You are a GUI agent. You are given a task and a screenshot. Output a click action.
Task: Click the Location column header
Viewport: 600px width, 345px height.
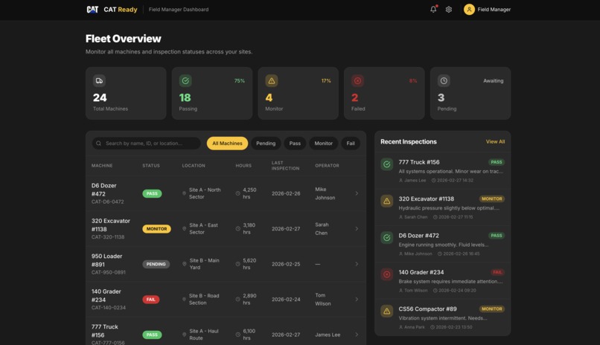coord(194,165)
